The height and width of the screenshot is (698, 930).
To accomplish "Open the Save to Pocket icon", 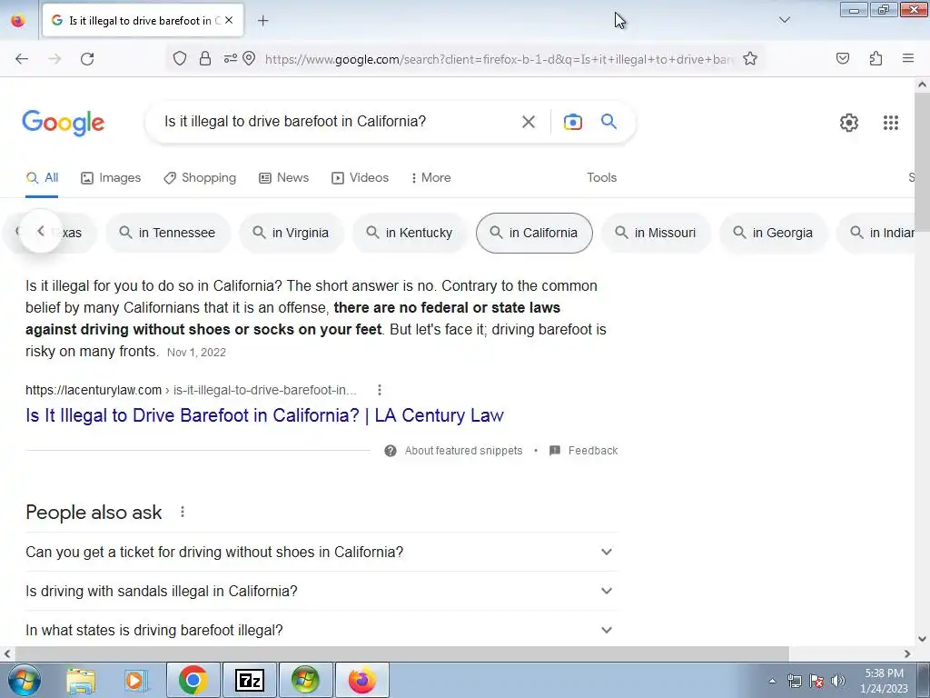I will click(x=843, y=58).
